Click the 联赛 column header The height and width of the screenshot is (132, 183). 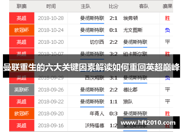click(22, 6)
